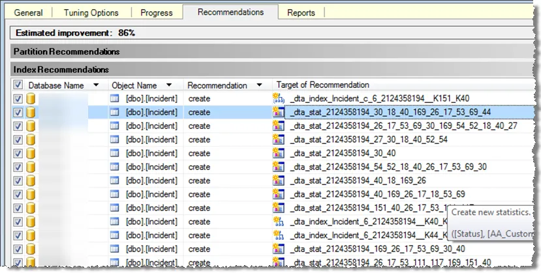
Task: Click the Target of Recommendation column header
Action: point(322,85)
